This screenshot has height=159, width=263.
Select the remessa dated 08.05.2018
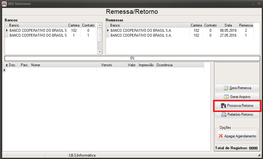(x=180, y=31)
